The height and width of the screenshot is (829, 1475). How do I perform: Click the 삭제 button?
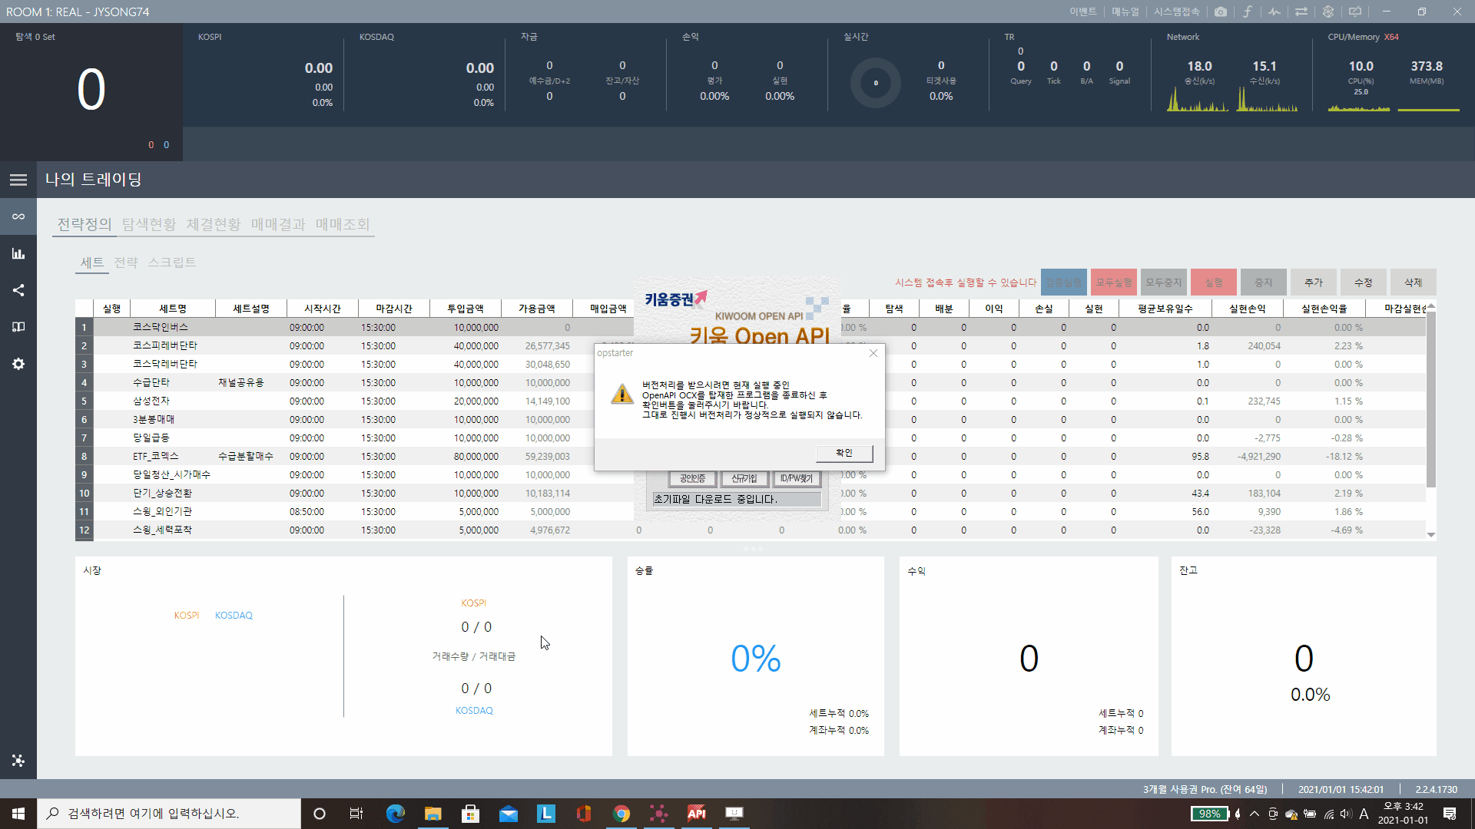pos(1414,282)
